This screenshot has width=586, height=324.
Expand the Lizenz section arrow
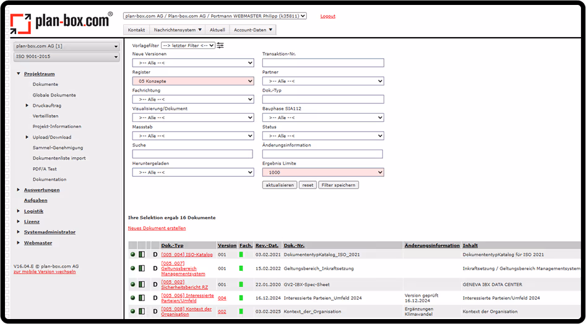[x=19, y=221]
